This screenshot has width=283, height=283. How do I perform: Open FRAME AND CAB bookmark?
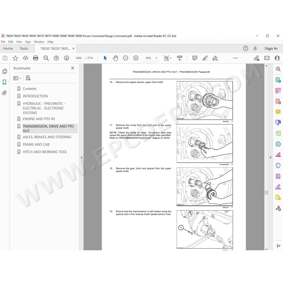36,145
